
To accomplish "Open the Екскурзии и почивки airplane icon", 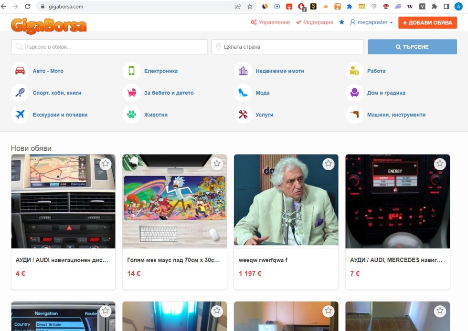I will (x=20, y=114).
